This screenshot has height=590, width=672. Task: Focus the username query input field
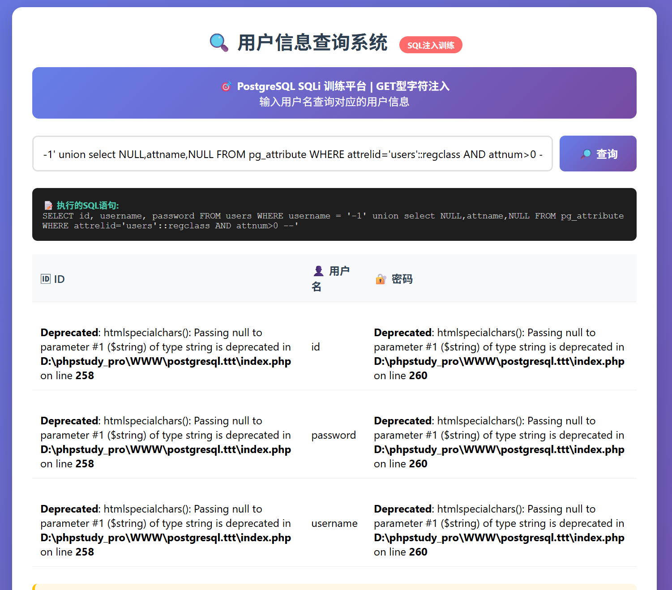[x=292, y=154]
